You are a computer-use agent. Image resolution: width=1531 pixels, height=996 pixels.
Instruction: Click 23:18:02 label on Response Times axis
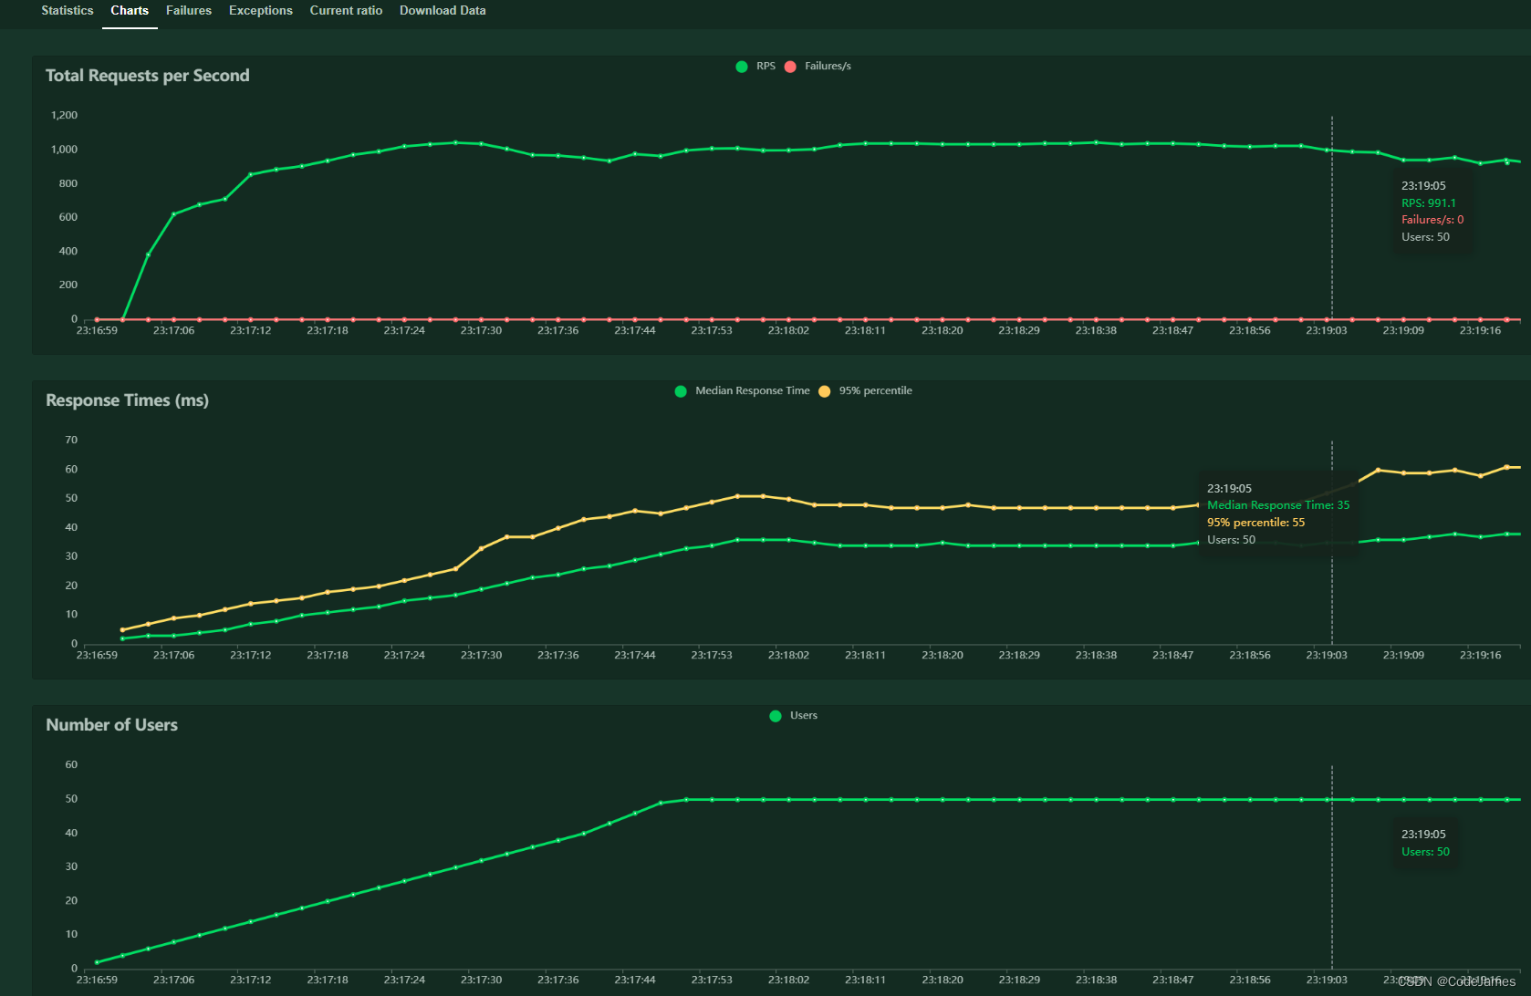(x=788, y=655)
